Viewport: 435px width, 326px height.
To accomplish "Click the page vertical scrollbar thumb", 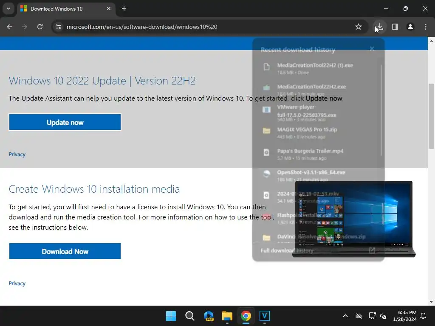I will point(431,116).
